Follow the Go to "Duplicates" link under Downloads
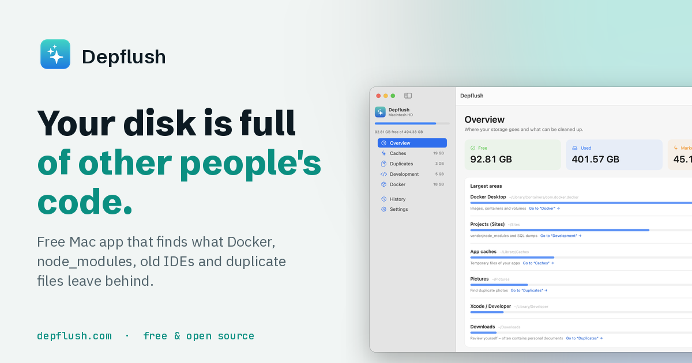Image resolution: width=692 pixels, height=363 pixels. point(584,338)
